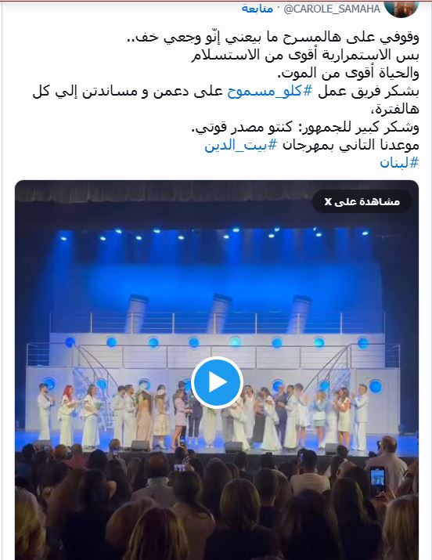
Task: Play the embedded stage video
Action: tap(217, 382)
